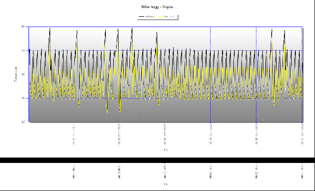Click the 50 value on y-axis
Viewport: 315px width, 191px height.
pyautogui.click(x=23, y=51)
